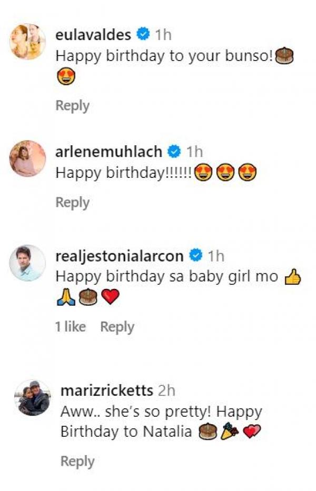Open marizricketts' avatar image
The height and width of the screenshot is (491, 316).
[x=33, y=398]
